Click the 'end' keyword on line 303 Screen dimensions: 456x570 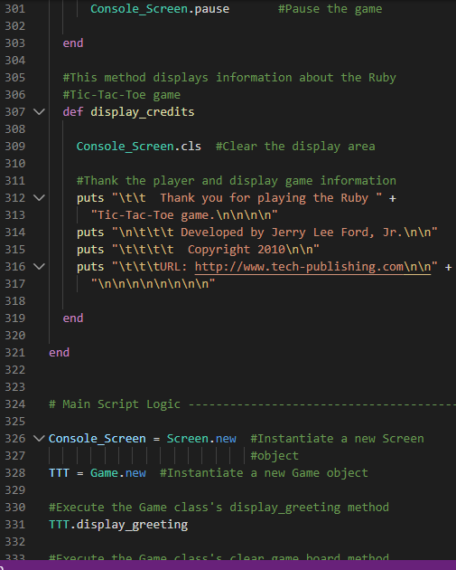pos(73,43)
